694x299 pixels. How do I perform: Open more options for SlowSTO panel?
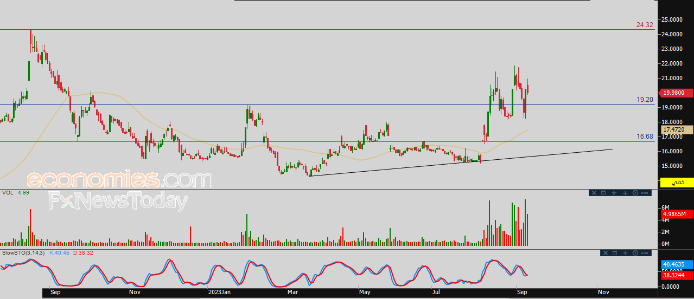[x=645, y=253]
